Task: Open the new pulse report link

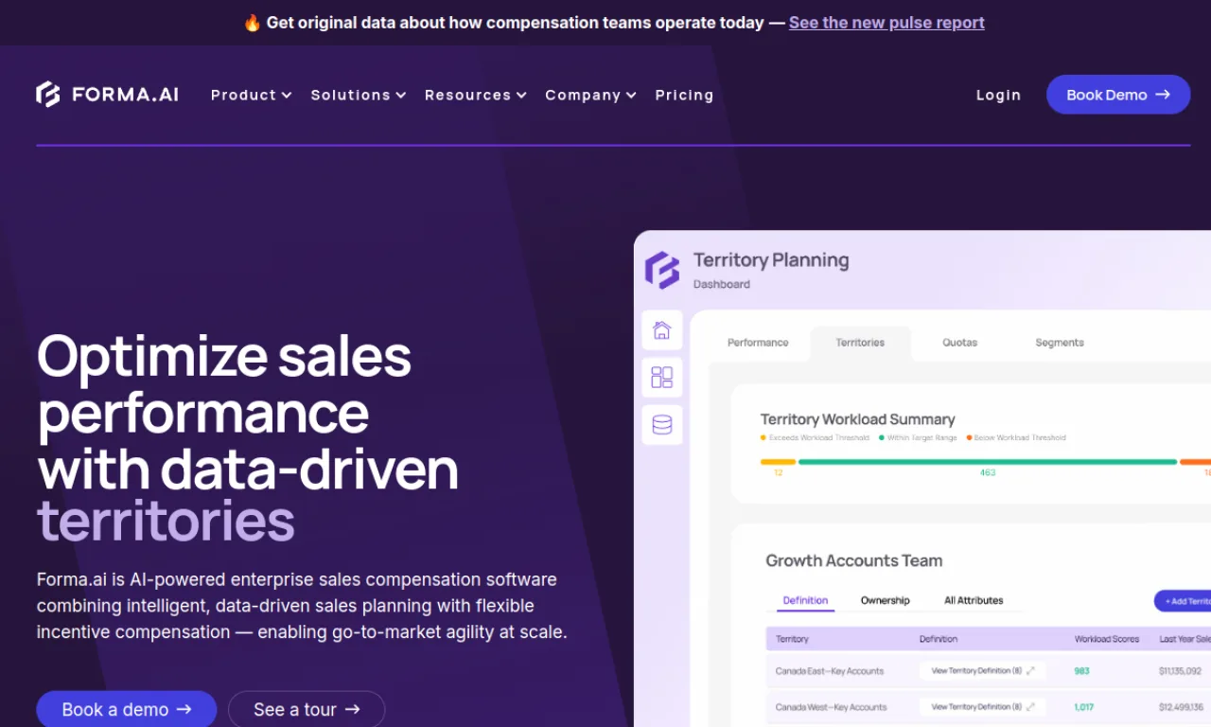Action: coord(886,23)
